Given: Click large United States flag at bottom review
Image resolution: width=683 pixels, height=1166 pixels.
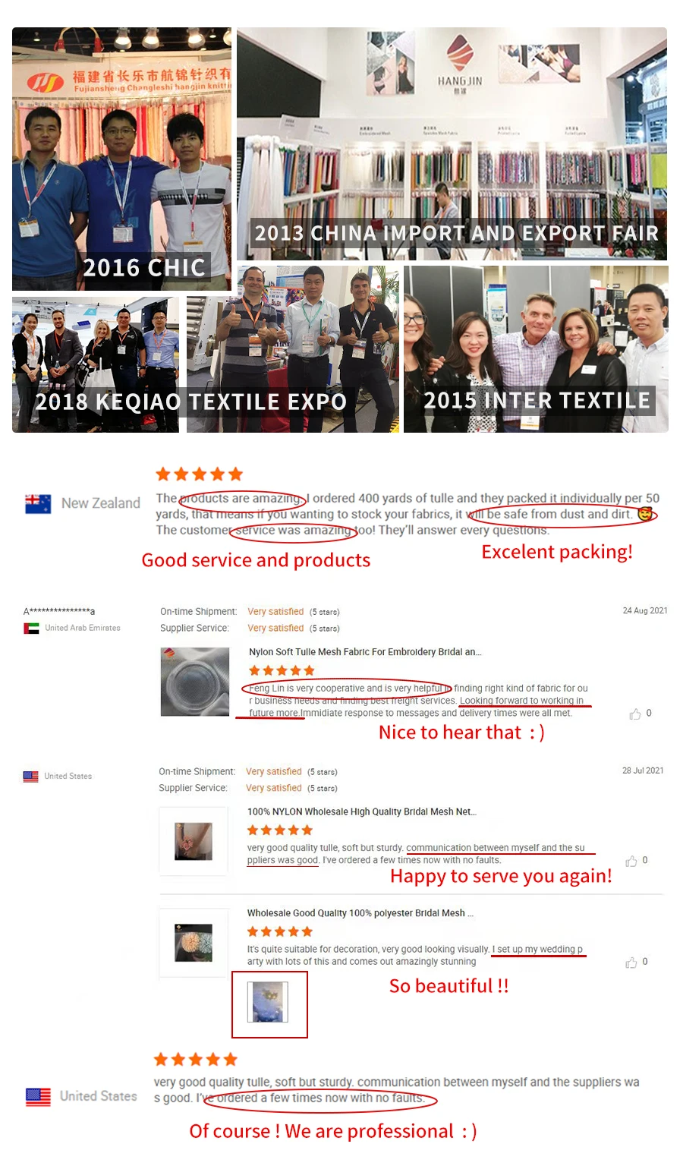Looking at the screenshot, I should [38, 1097].
